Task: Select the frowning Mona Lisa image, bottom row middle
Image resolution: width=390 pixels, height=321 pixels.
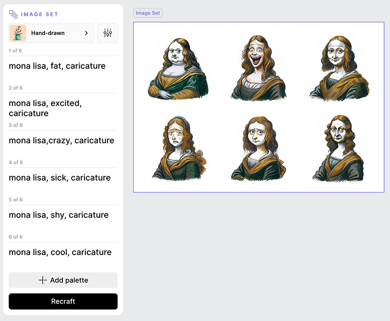Action: (258, 149)
